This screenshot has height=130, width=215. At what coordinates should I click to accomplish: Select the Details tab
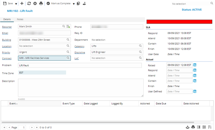pyautogui.click(x=7, y=19)
